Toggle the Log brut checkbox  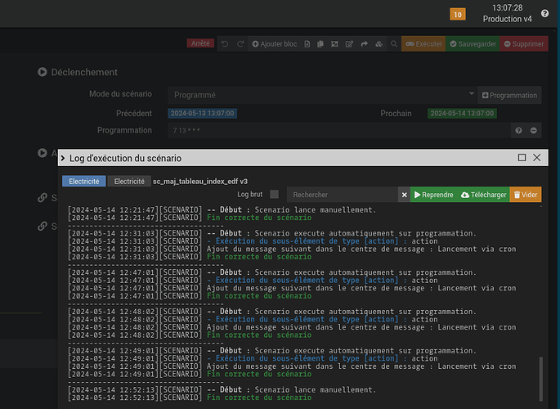click(x=275, y=195)
